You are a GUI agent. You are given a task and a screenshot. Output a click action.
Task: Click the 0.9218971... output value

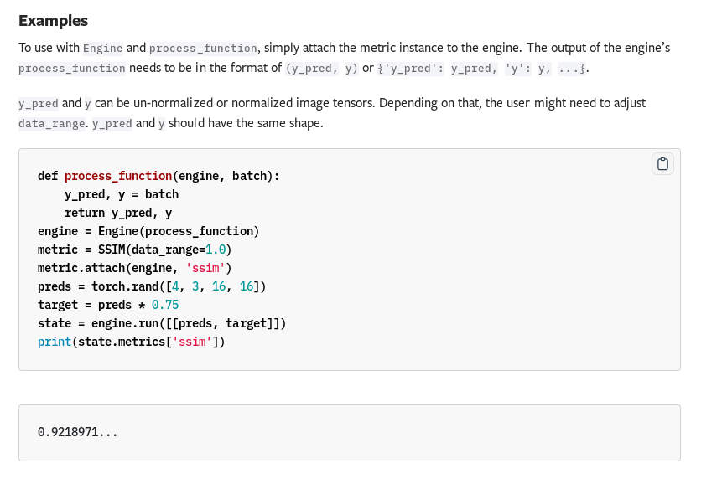coord(78,433)
